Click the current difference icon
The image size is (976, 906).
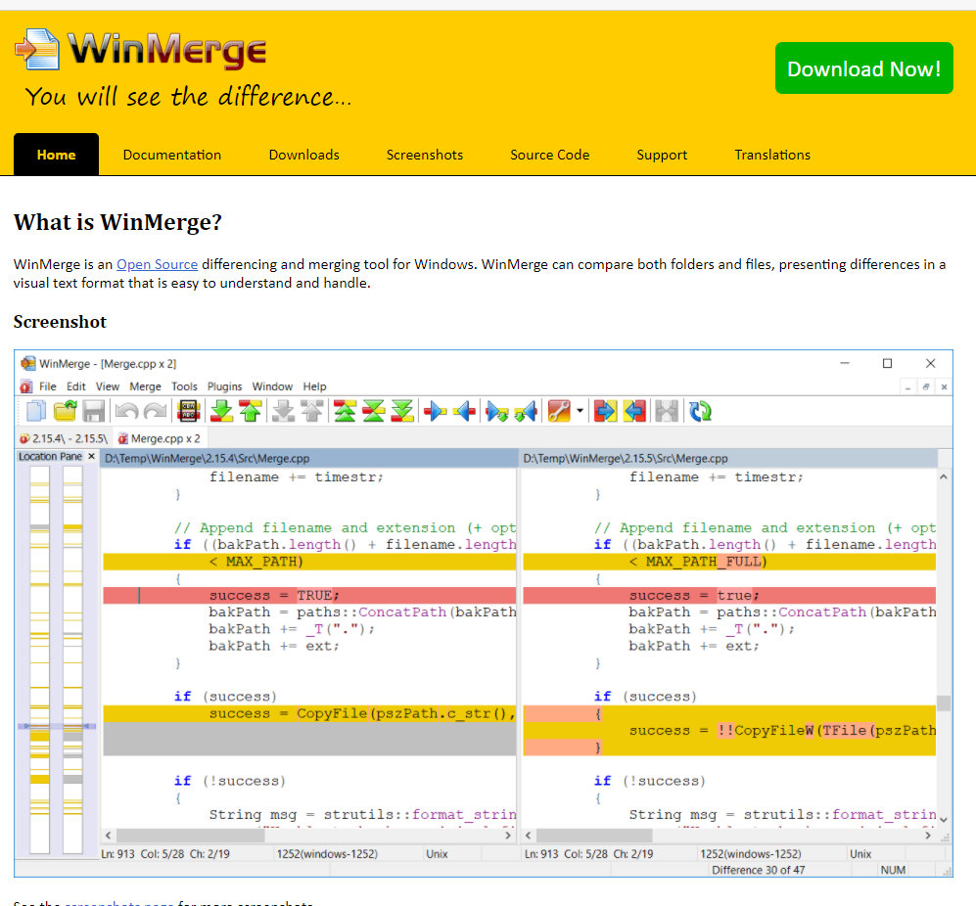[374, 411]
